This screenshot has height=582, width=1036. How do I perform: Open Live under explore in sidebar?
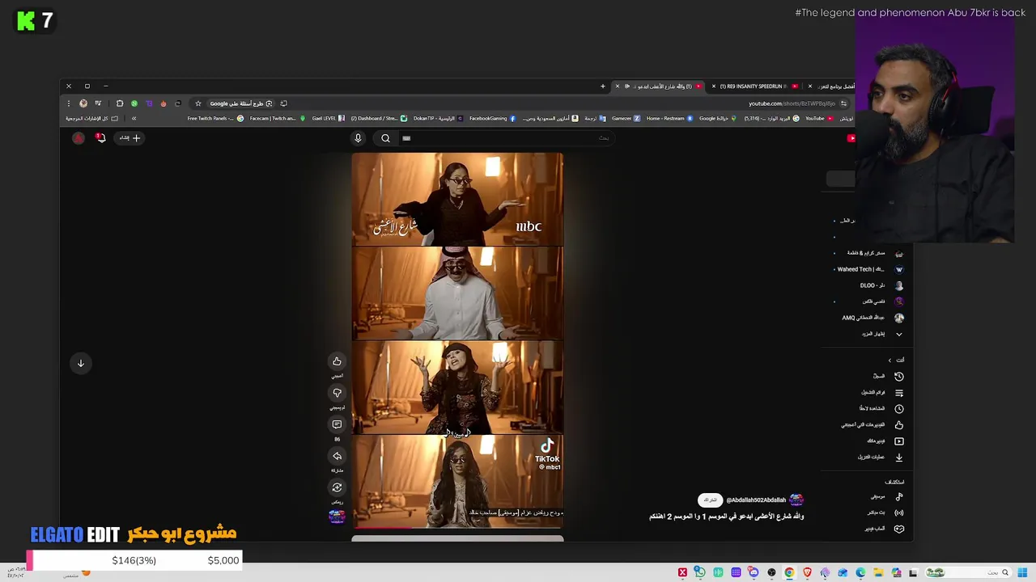(885, 512)
